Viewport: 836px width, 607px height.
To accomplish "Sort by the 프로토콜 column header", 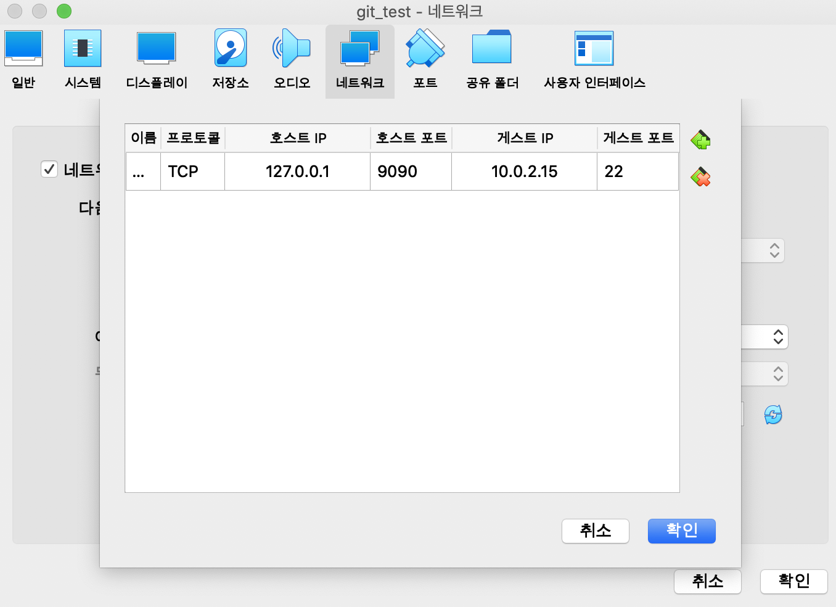I will [x=193, y=138].
